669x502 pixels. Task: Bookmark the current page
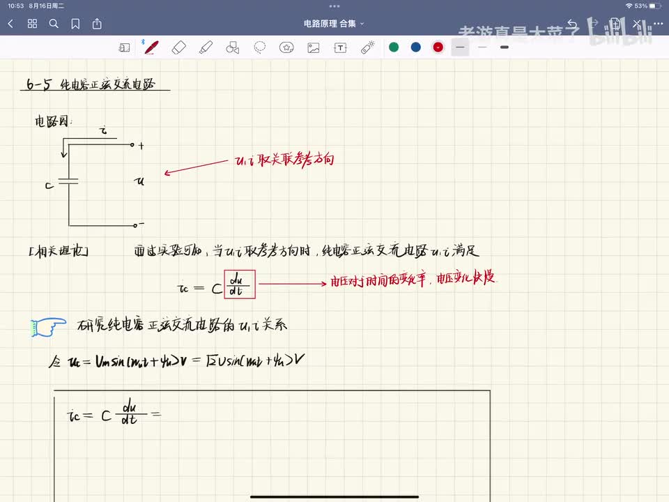(x=75, y=24)
